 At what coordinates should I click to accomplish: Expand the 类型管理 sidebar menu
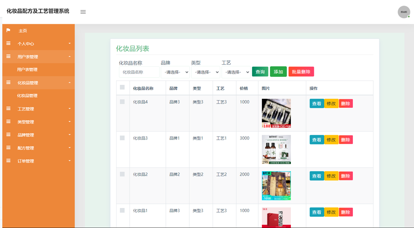39,122
